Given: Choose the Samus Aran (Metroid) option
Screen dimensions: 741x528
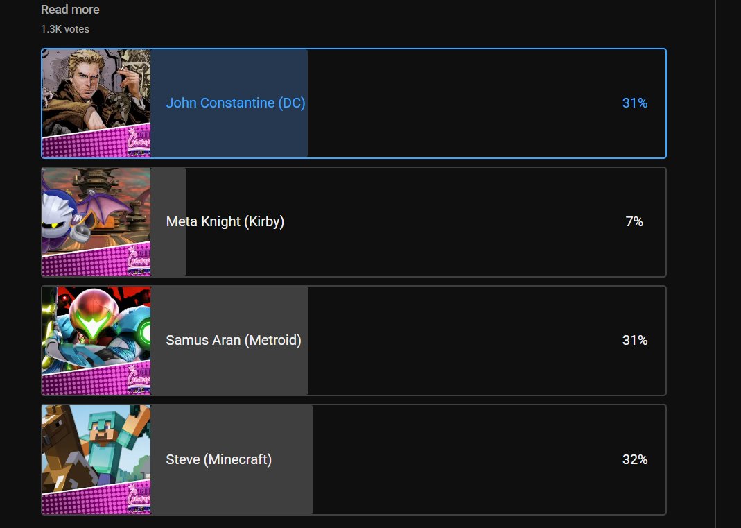Looking at the screenshot, I should tap(234, 340).
